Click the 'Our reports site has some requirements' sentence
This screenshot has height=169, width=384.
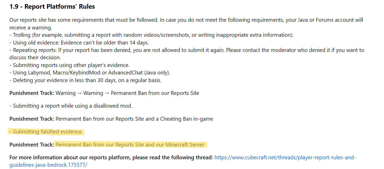click(x=84, y=20)
